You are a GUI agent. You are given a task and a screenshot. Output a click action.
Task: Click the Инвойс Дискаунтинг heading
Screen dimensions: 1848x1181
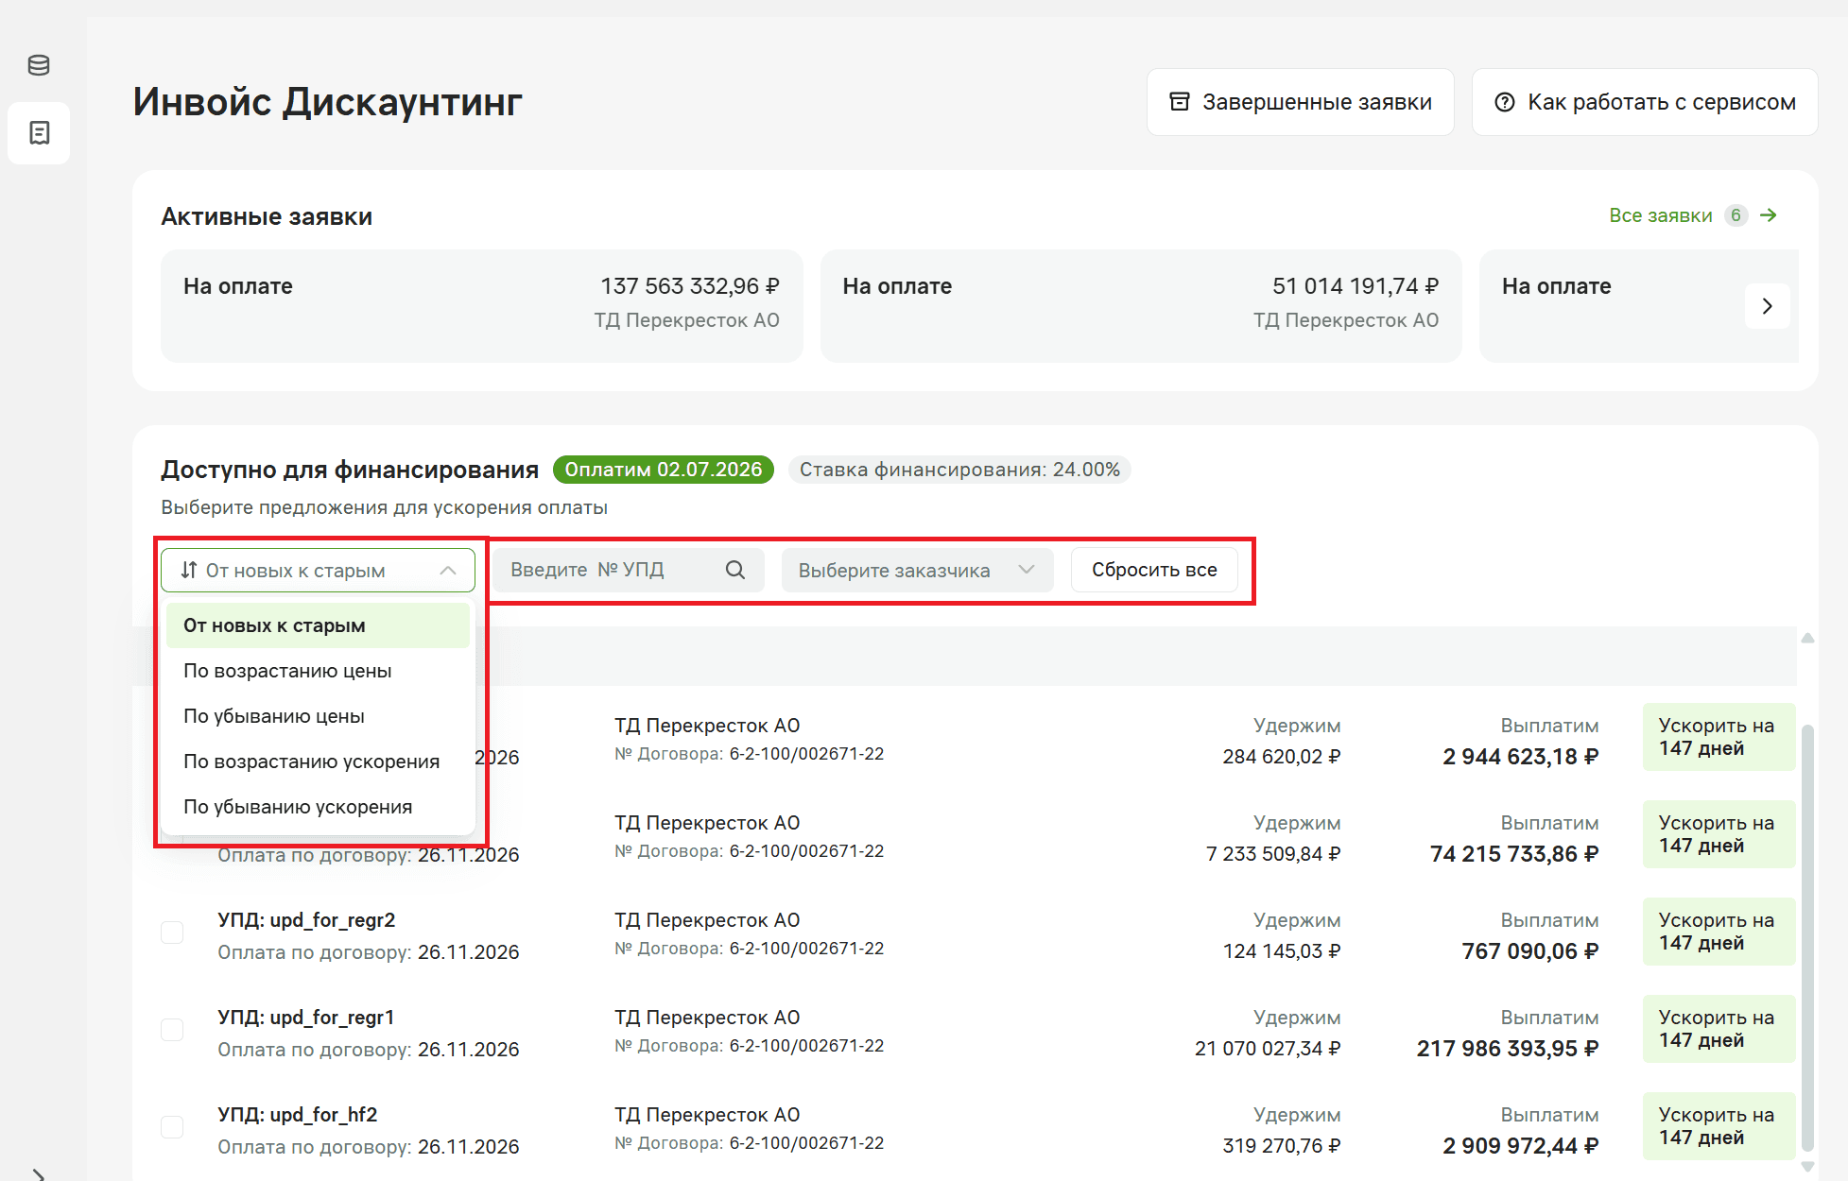click(x=327, y=102)
